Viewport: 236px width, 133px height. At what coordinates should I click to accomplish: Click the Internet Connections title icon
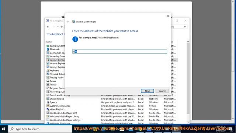(x=73, y=21)
